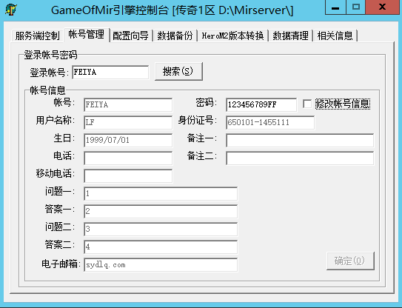Click the 电子邮箱 label text
This screenshot has width=402, height=308.
tap(61, 264)
